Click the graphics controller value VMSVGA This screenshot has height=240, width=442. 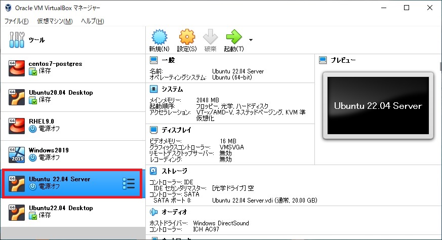232,147
